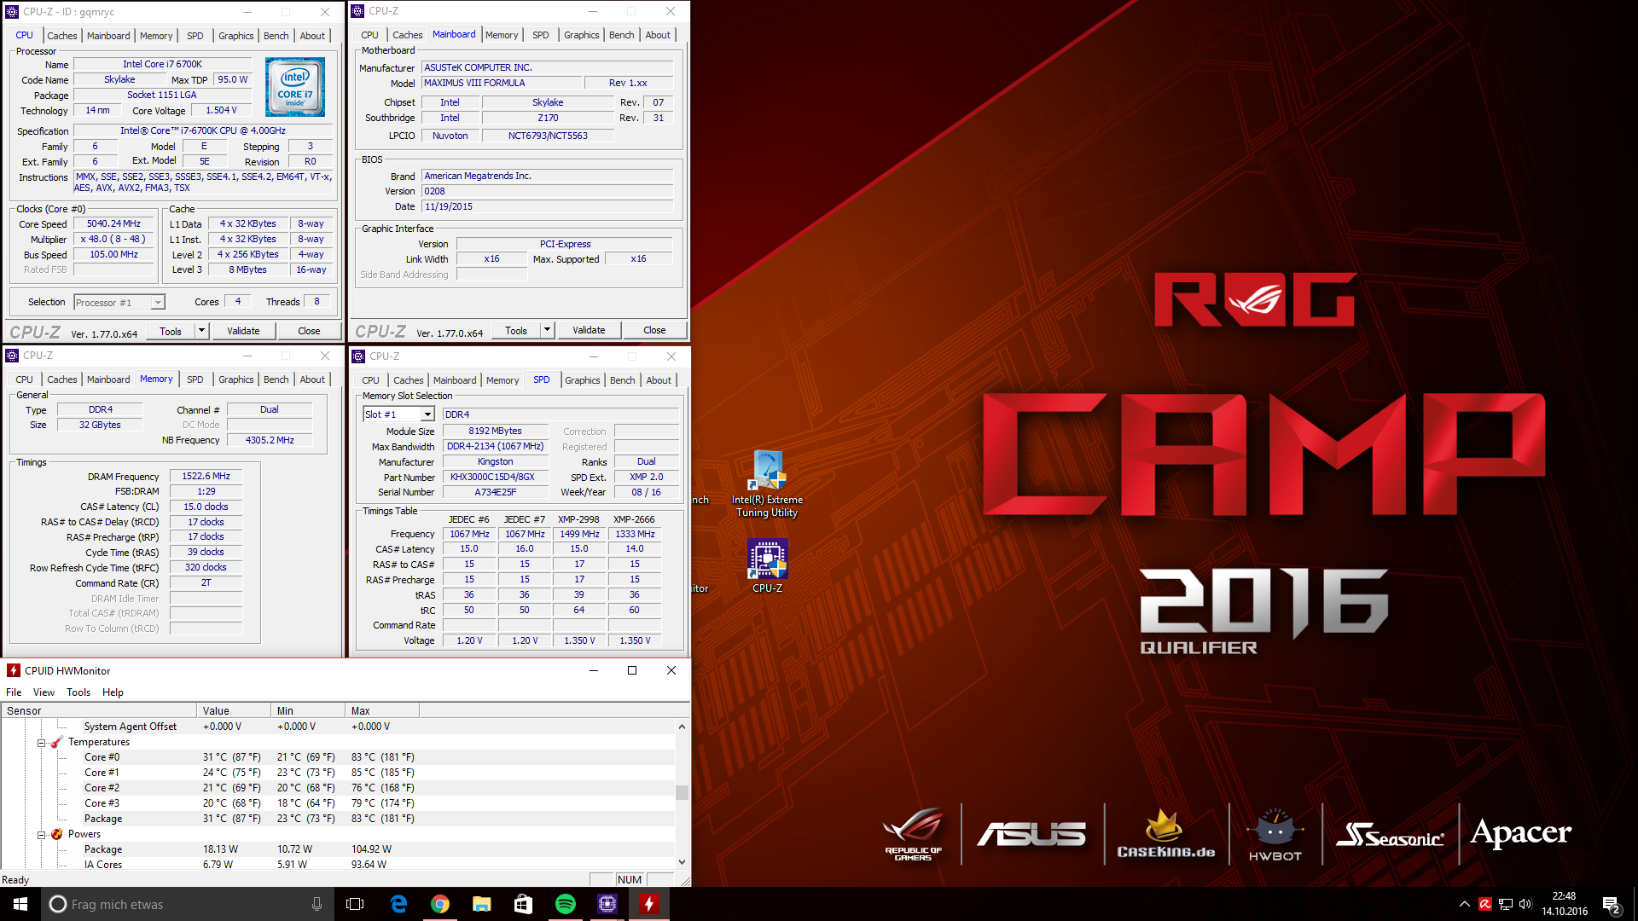Open Spotify from the taskbar
This screenshot has width=1638, height=921.
tap(565, 904)
